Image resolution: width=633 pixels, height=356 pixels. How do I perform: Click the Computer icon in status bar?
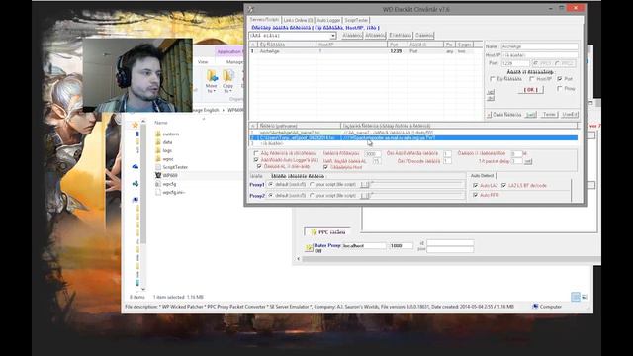point(535,307)
